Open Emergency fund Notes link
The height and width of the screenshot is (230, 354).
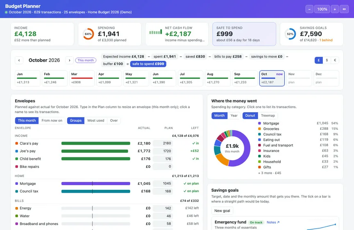coord(273,222)
